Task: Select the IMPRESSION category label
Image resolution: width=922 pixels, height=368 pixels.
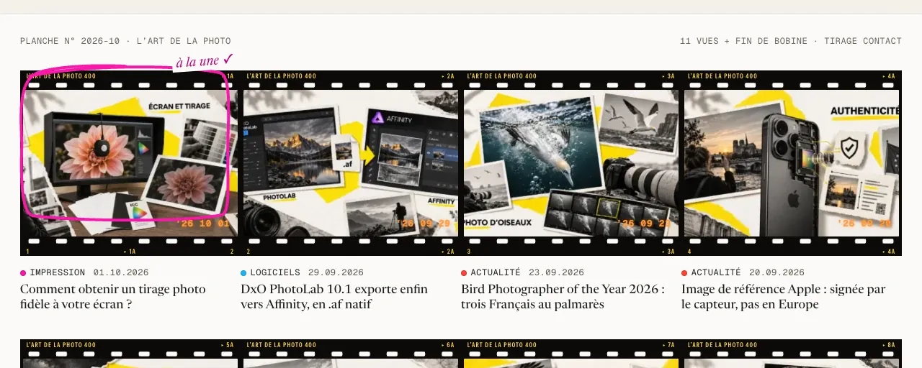Action: [58, 273]
